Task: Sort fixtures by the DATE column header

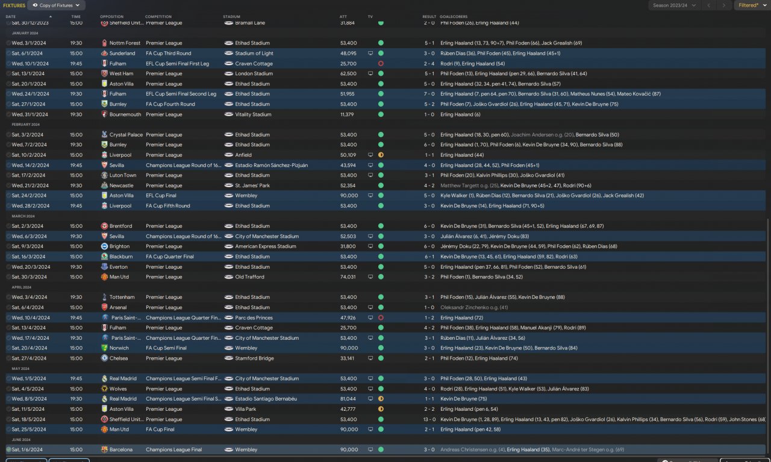Action: pyautogui.click(x=11, y=17)
